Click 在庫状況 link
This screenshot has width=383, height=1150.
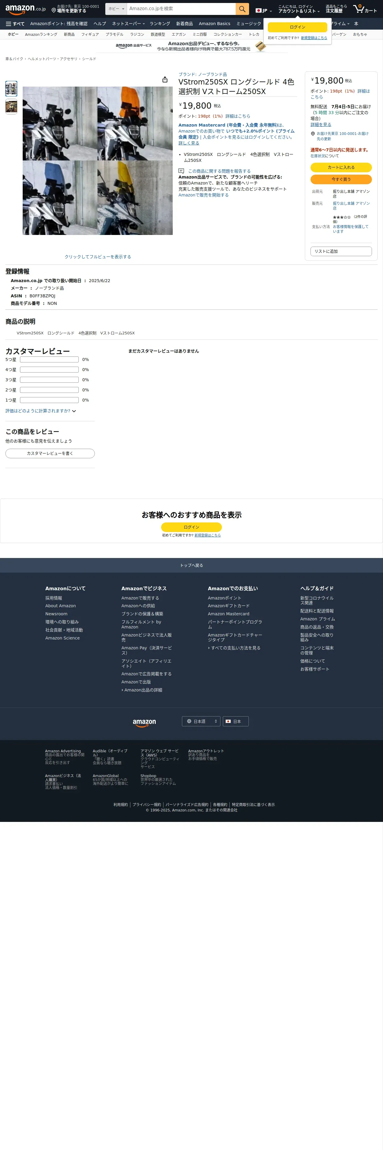318,156
